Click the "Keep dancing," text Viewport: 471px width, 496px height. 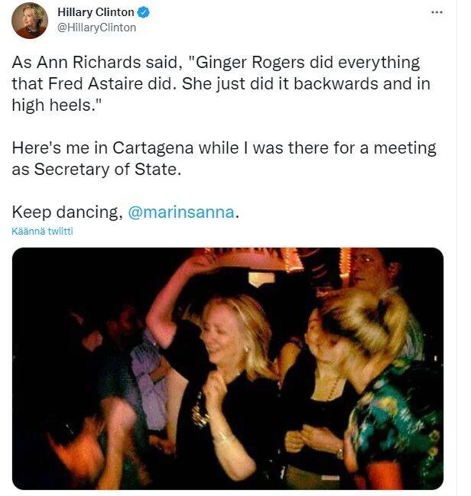(x=67, y=212)
